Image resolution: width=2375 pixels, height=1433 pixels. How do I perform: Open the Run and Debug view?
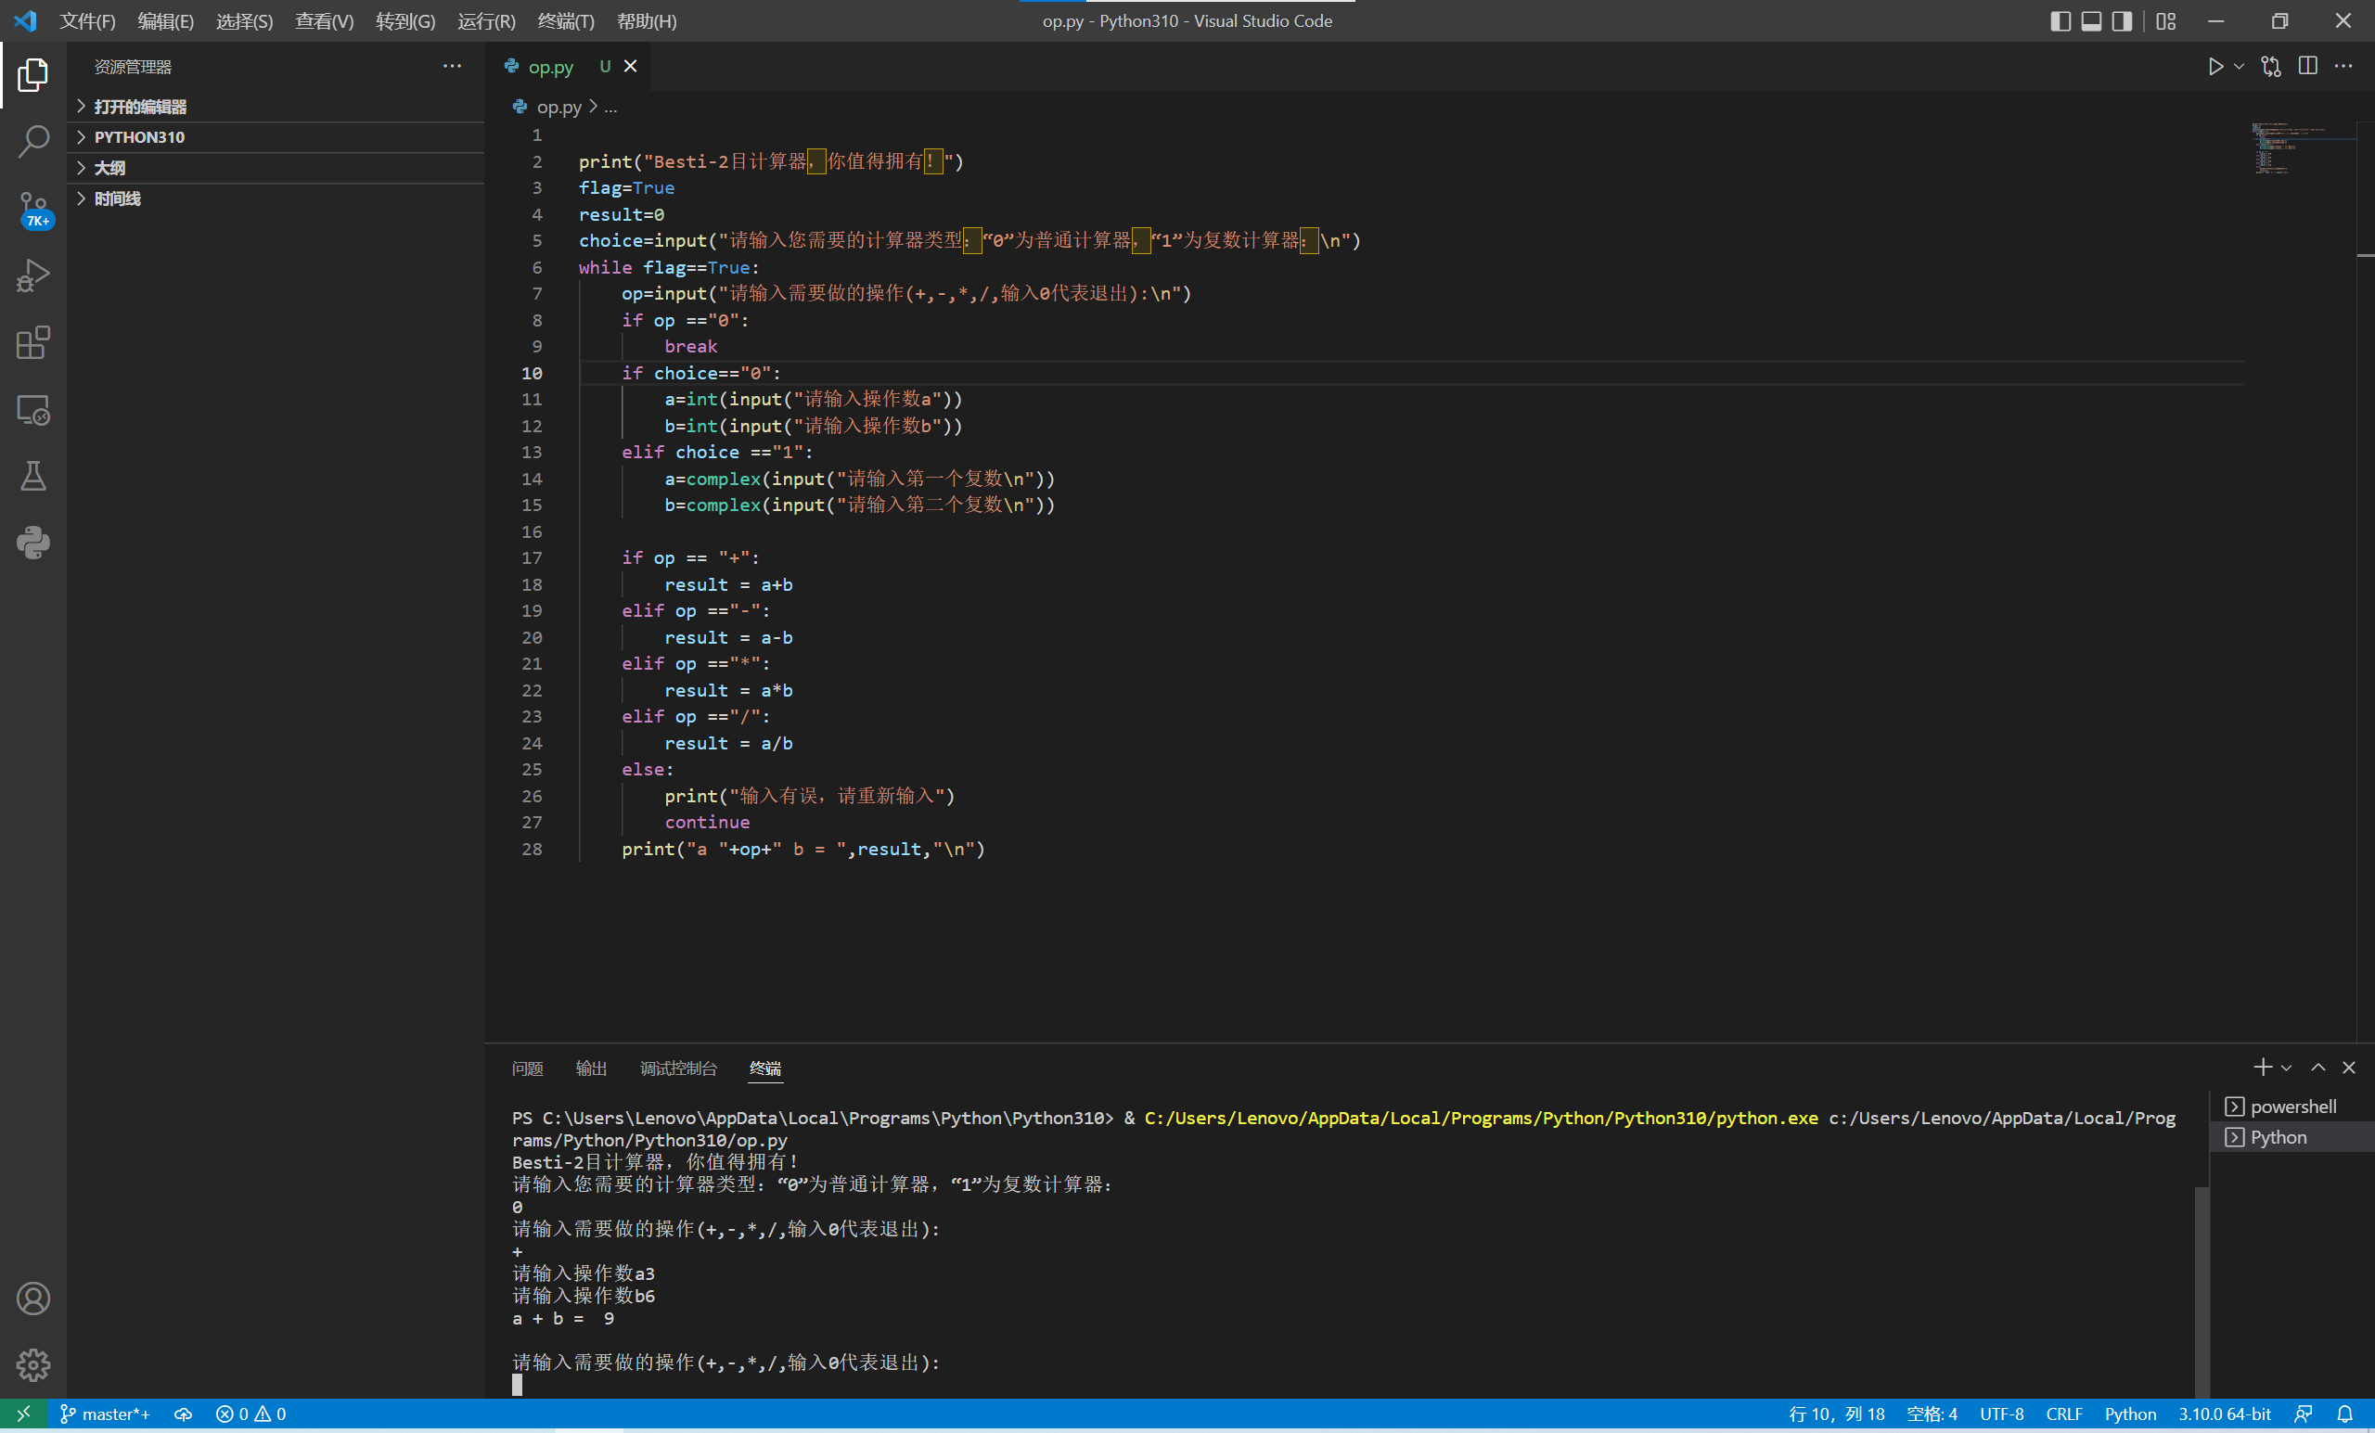point(32,275)
